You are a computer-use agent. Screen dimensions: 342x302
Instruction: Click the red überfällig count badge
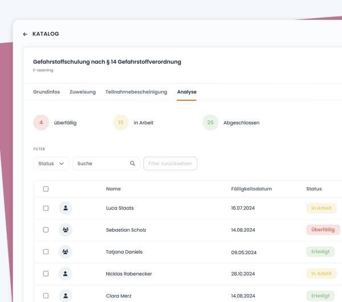[41, 123]
